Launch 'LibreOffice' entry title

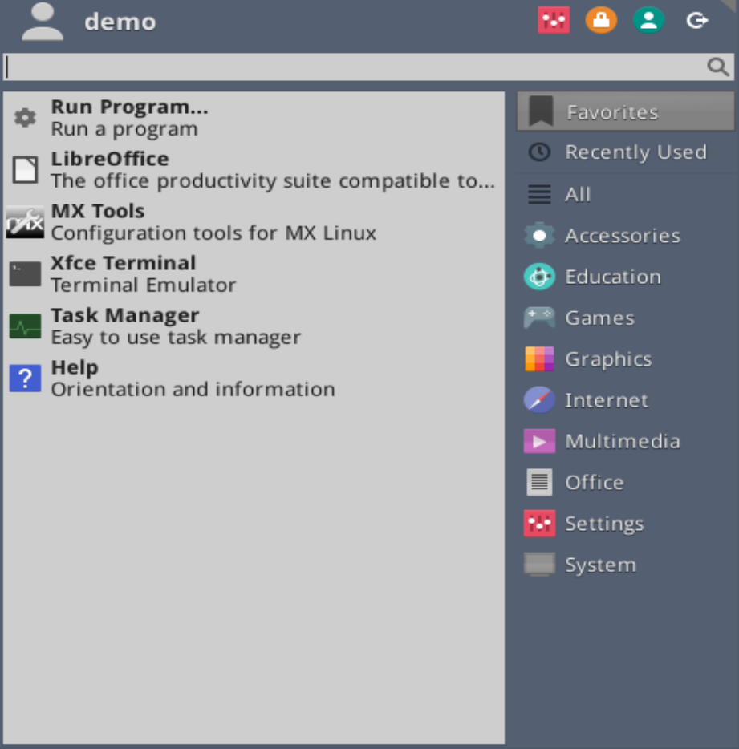(x=110, y=159)
